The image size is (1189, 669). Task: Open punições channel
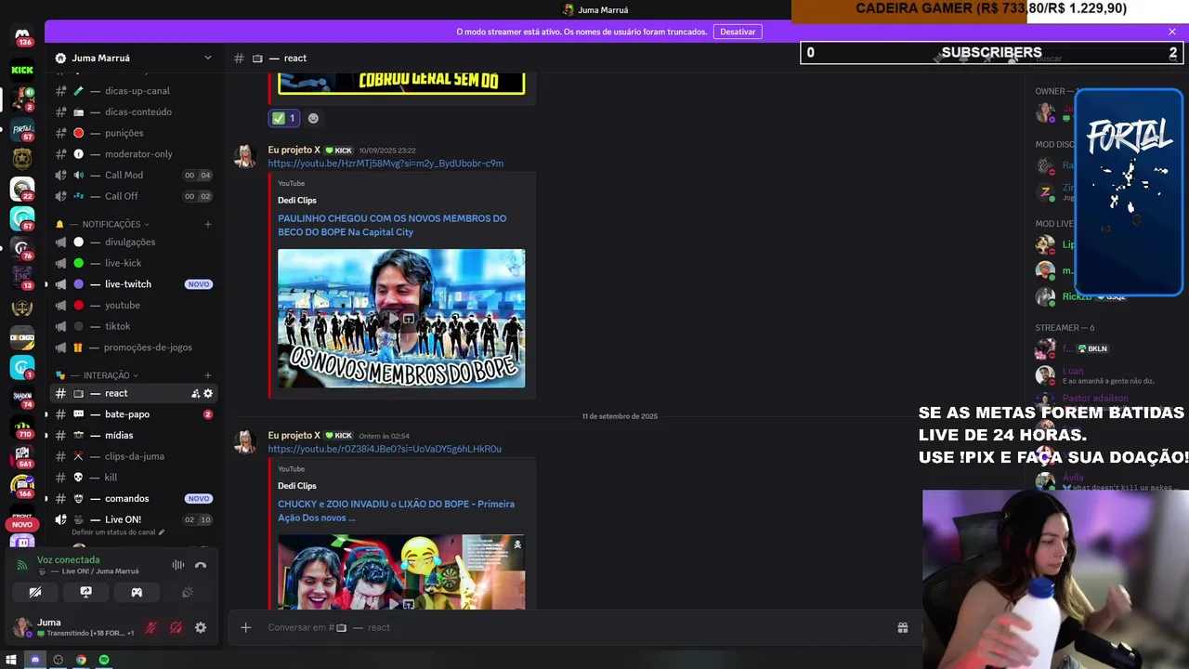(134, 133)
